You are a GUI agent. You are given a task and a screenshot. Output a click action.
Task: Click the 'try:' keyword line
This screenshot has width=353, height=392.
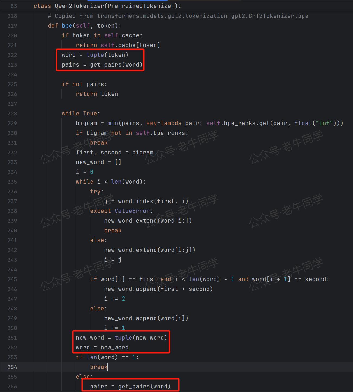(x=97, y=192)
